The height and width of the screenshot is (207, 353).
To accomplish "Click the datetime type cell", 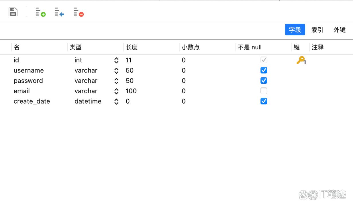I will (88, 101).
